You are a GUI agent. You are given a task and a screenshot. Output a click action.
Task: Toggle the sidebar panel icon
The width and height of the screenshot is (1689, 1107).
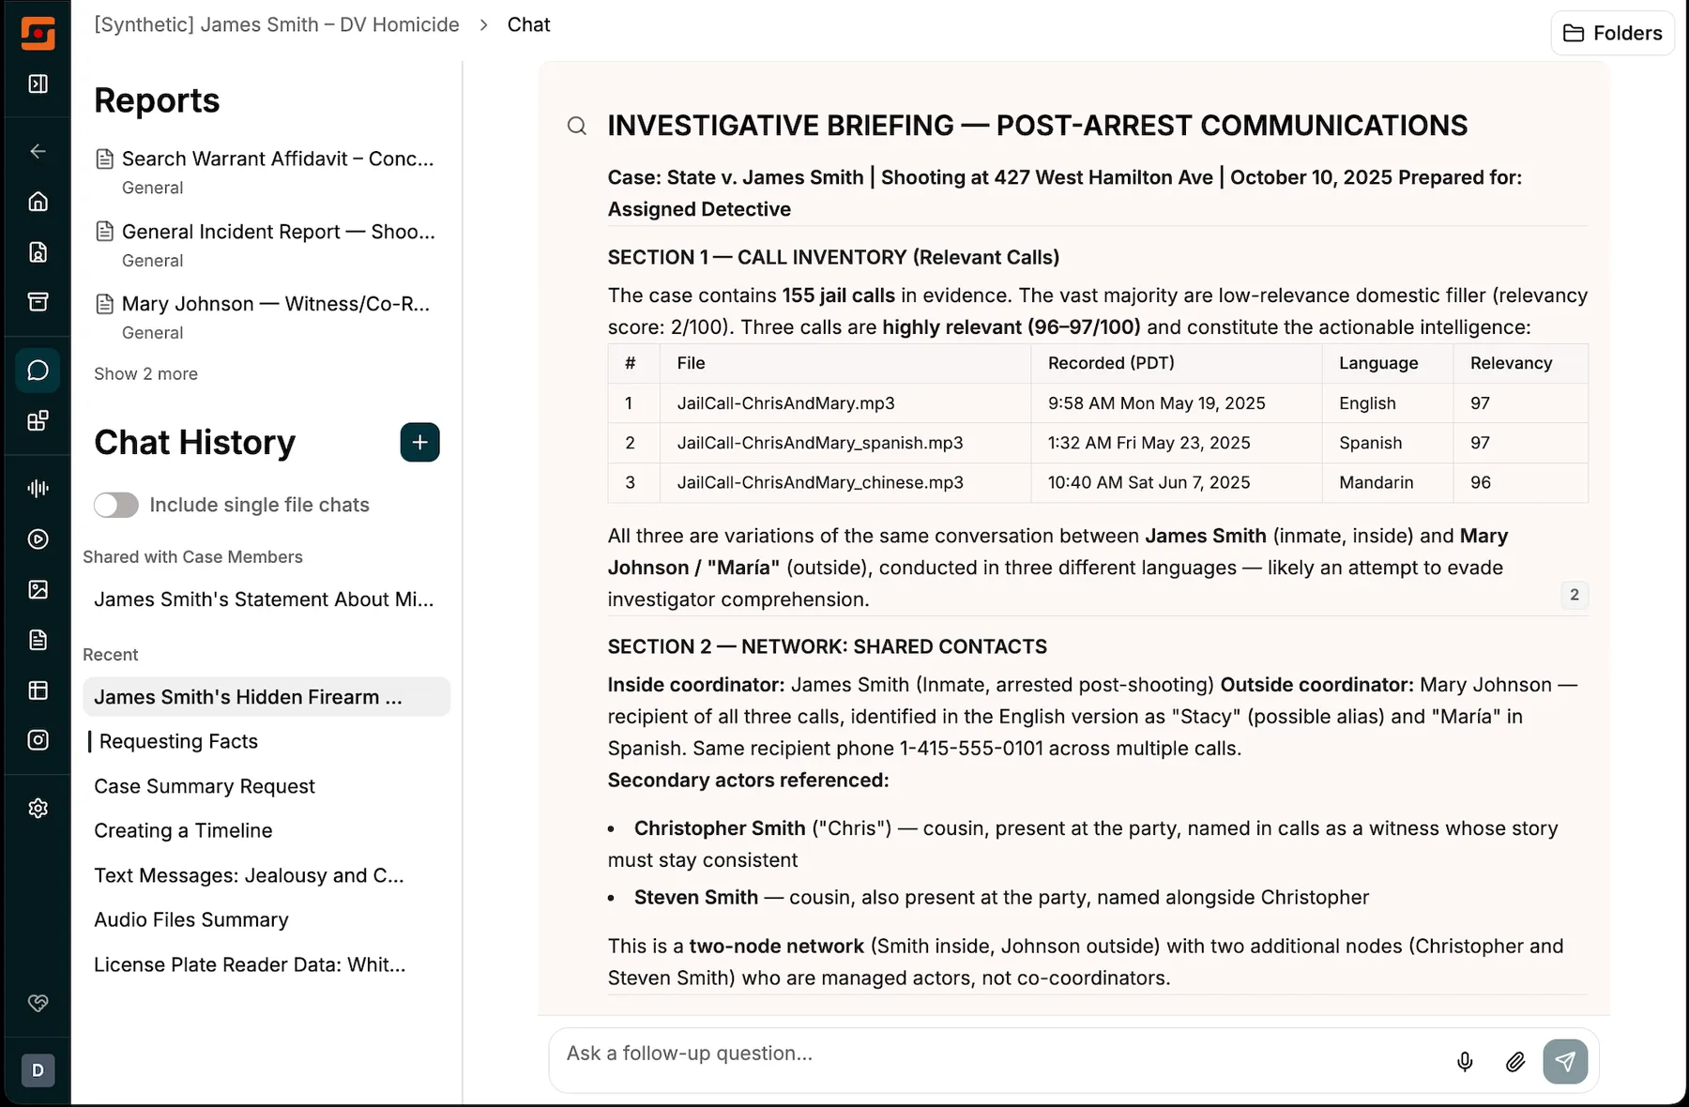click(x=38, y=84)
